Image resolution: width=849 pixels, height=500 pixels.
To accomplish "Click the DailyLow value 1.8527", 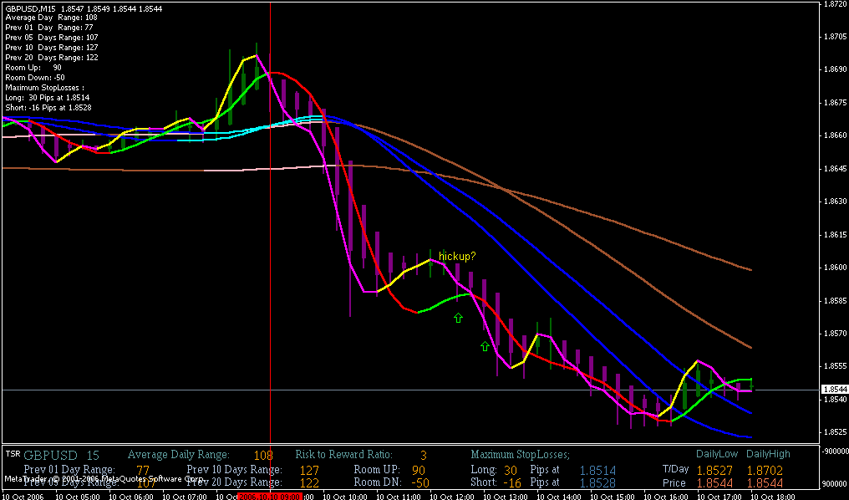I will coord(714,470).
